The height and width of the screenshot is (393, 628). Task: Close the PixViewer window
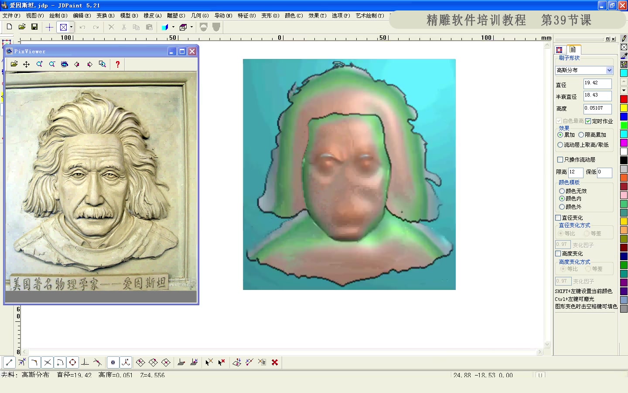pos(192,52)
